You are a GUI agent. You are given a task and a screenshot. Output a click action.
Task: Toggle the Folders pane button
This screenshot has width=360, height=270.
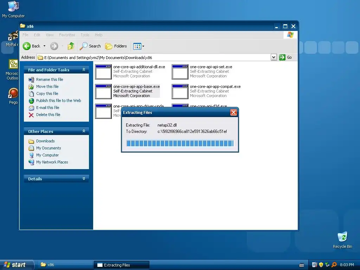116,46
